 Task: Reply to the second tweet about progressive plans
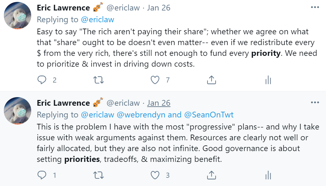(42, 175)
